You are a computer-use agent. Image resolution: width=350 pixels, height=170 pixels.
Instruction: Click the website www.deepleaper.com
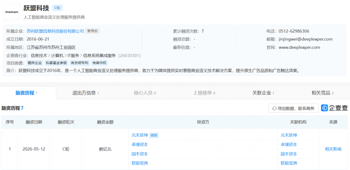299,47
